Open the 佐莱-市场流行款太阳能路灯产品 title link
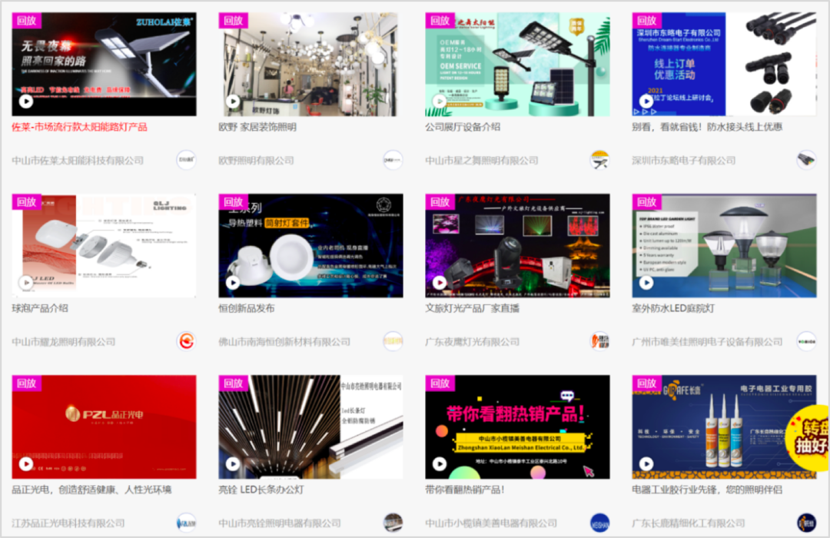 tap(79, 127)
